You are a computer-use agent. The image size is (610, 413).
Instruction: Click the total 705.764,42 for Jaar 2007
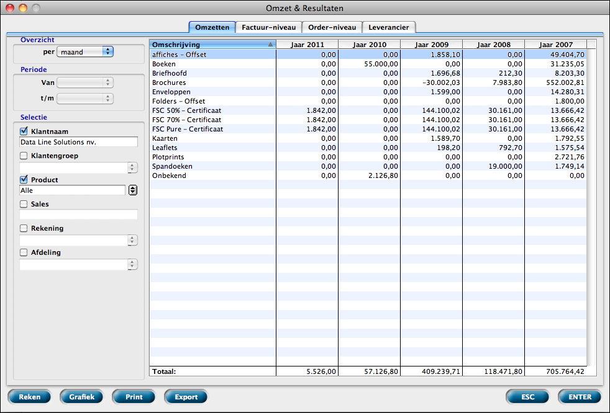(x=565, y=371)
